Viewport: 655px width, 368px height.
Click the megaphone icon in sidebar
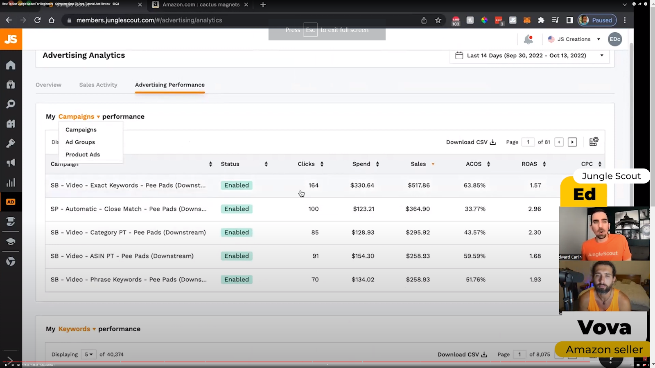pos(11,163)
